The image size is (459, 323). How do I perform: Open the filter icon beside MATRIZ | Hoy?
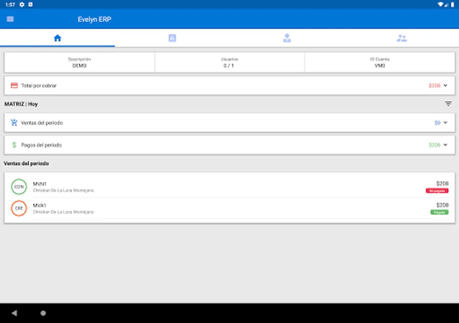coord(448,104)
